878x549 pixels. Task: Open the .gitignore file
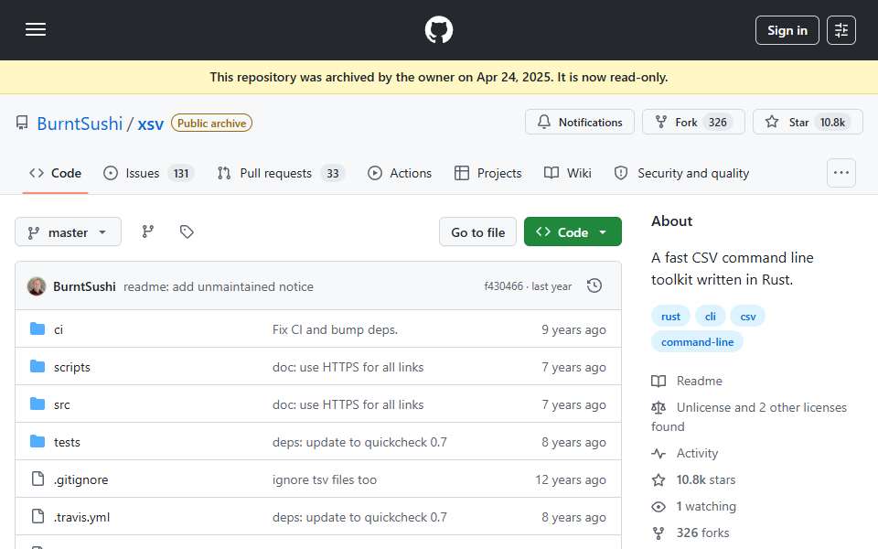[80, 479]
